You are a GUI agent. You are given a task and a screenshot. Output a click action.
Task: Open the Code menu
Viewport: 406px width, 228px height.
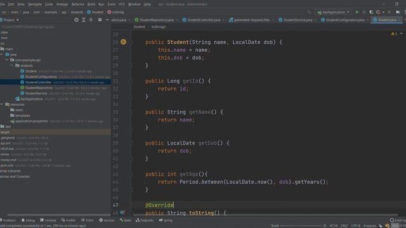(x=49, y=4)
